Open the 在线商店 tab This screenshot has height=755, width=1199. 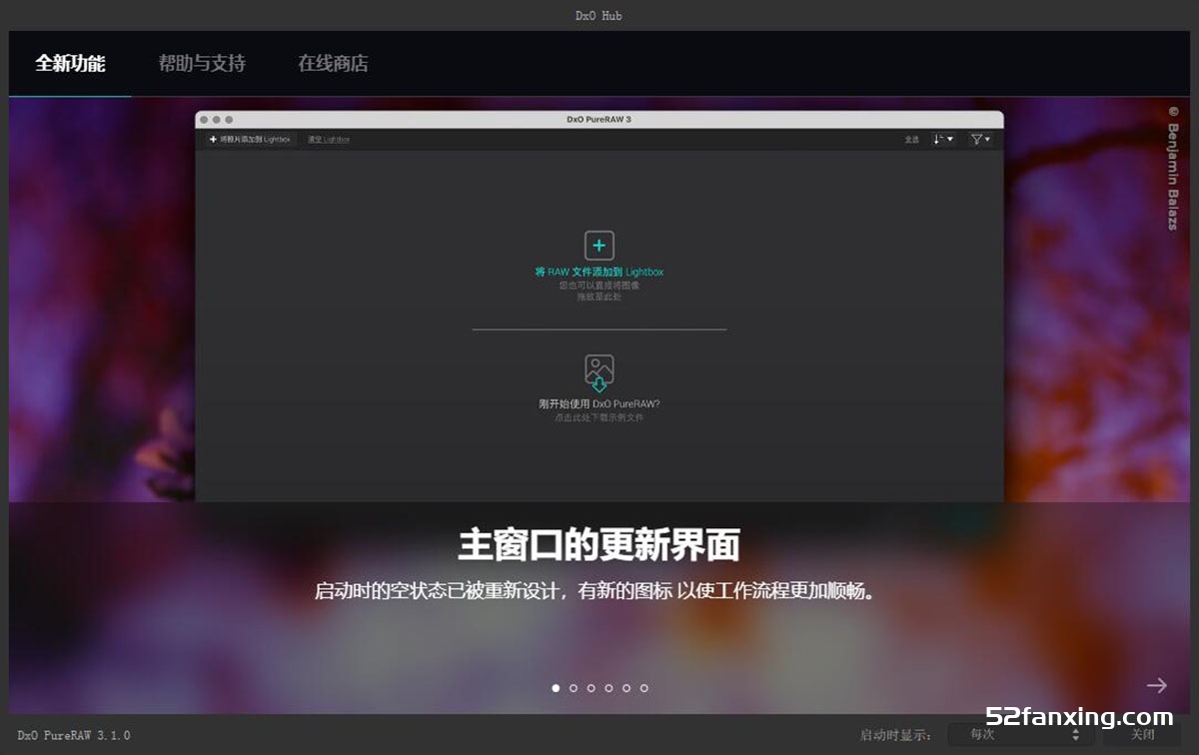(x=333, y=63)
